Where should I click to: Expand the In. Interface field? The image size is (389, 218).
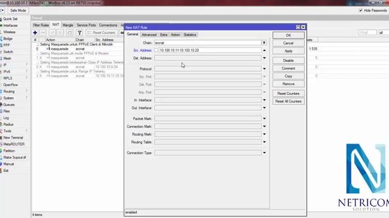(264, 100)
